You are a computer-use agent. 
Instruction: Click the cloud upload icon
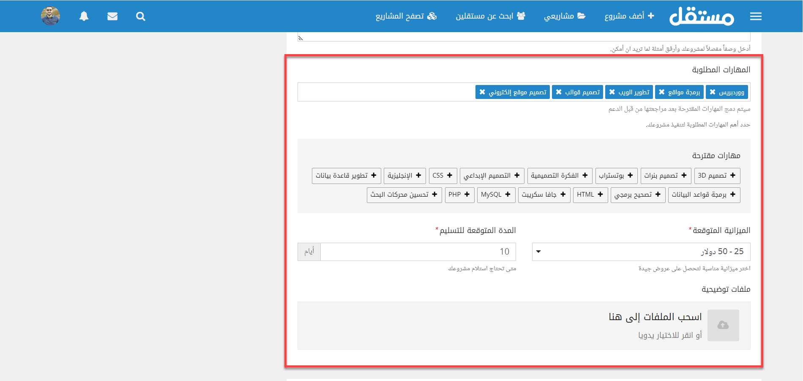723,325
